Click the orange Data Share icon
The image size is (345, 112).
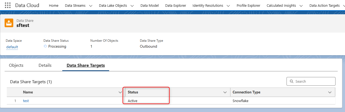click(9, 23)
